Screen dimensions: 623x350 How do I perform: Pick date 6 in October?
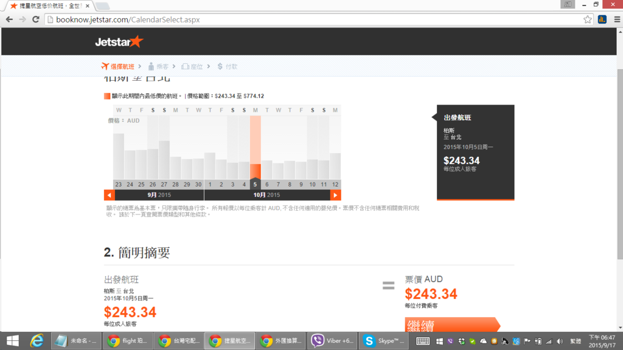[266, 185]
